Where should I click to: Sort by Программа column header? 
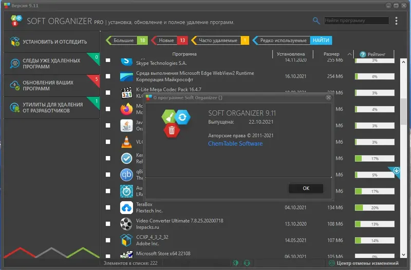coord(184,54)
